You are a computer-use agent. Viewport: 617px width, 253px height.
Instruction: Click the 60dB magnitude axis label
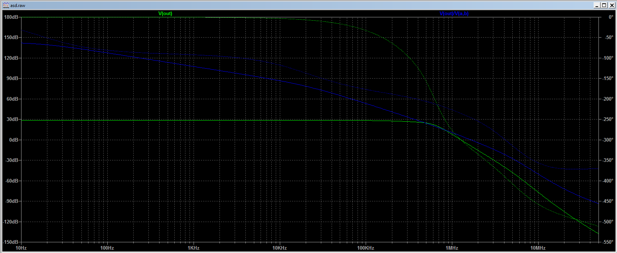point(12,99)
